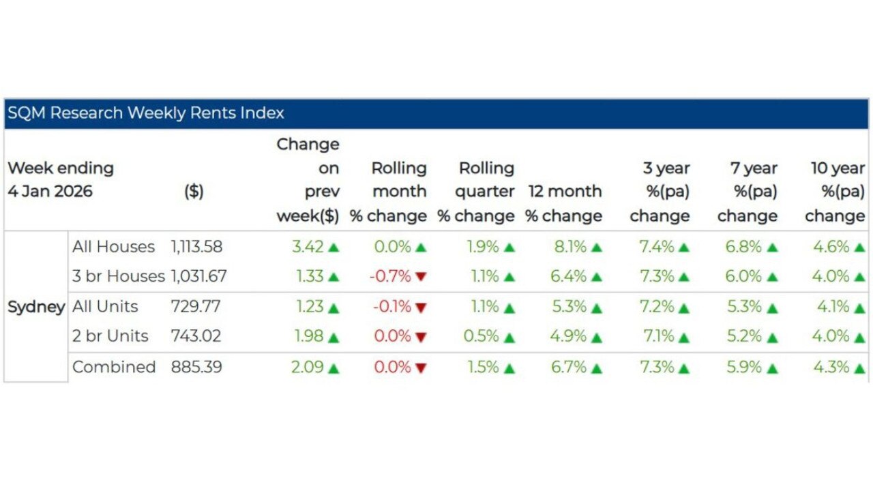Click the All Houses rent value 1,113.58
This screenshot has height=491, width=873.
[196, 247]
